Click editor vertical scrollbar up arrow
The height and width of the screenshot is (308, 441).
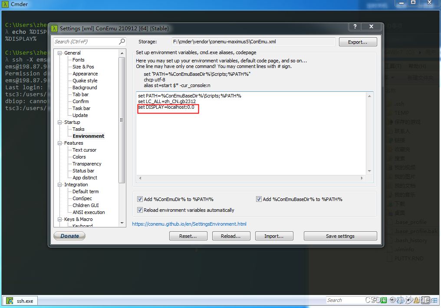pos(369,96)
